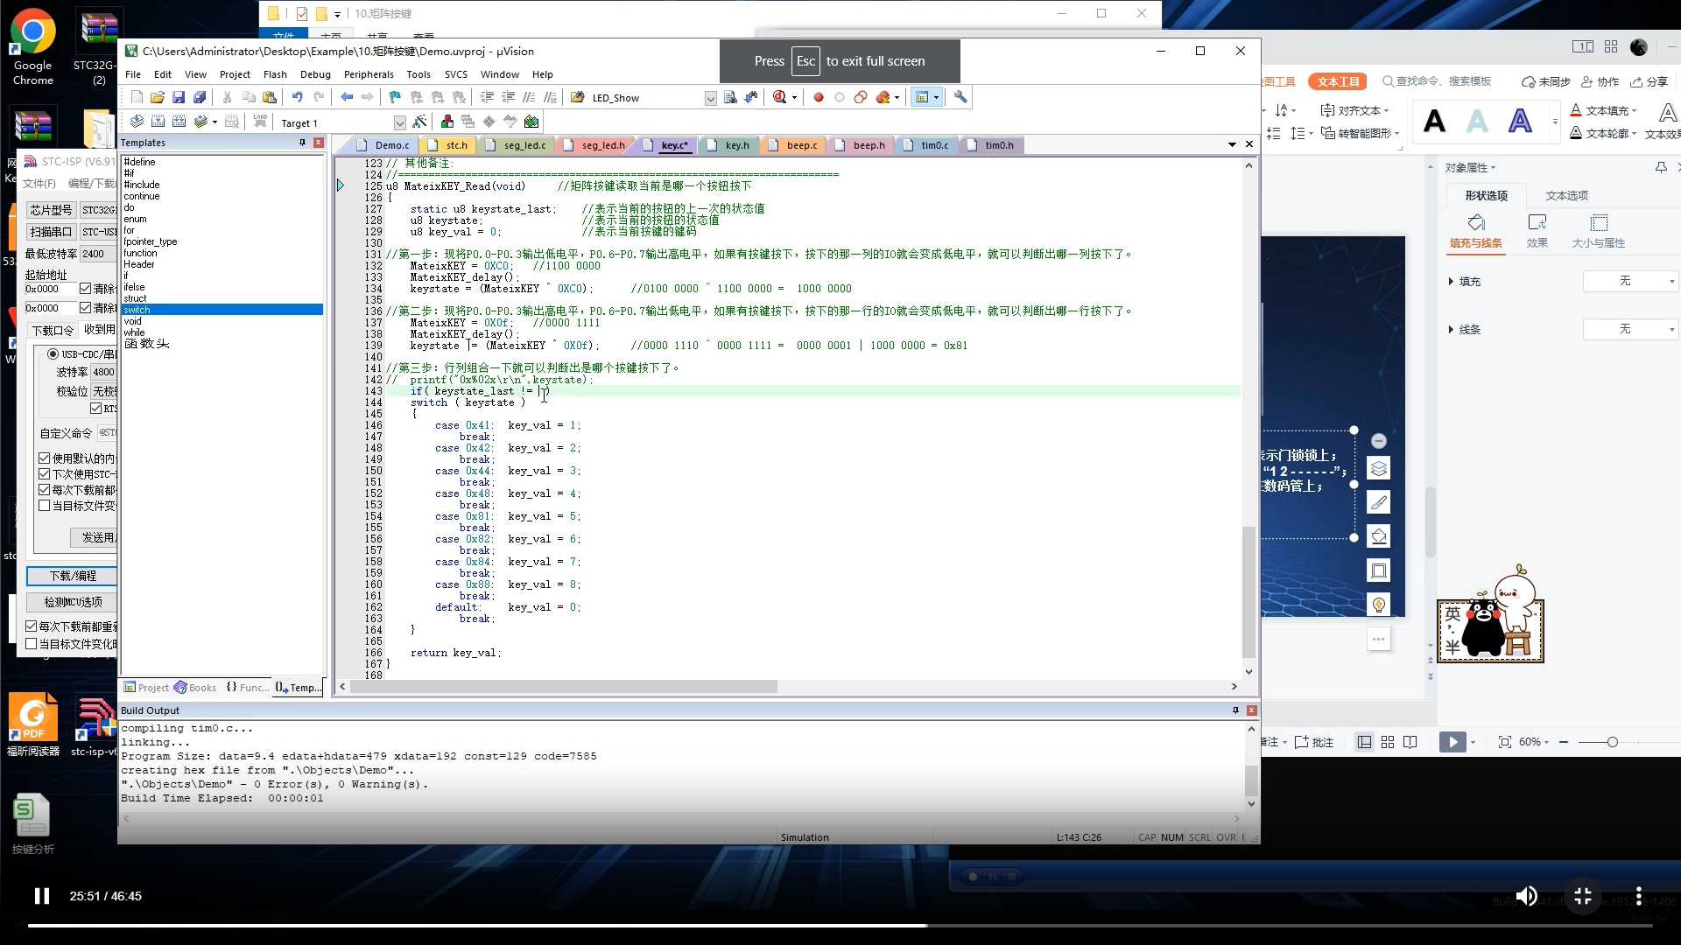The height and width of the screenshot is (945, 1681).
Task: Click the Rebuild all target files icon
Action: pos(179,122)
